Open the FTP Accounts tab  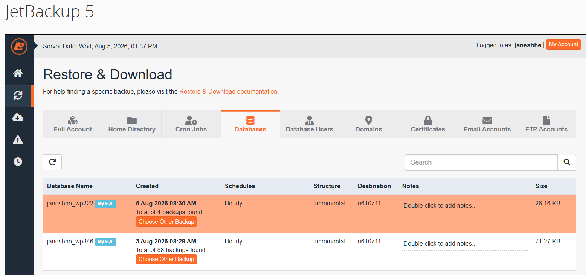tap(546, 124)
